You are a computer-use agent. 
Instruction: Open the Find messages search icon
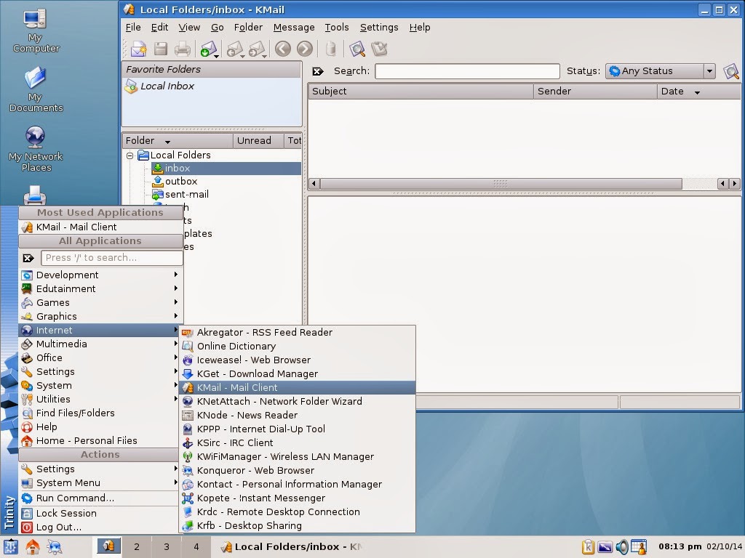click(357, 49)
